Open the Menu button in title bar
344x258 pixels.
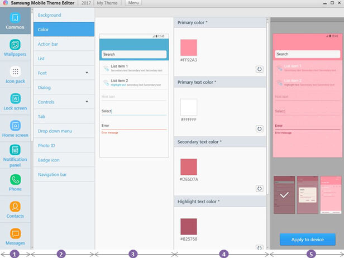(133, 3)
